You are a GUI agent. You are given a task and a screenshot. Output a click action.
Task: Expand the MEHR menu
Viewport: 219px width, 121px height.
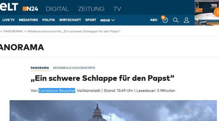[x=108, y=20]
